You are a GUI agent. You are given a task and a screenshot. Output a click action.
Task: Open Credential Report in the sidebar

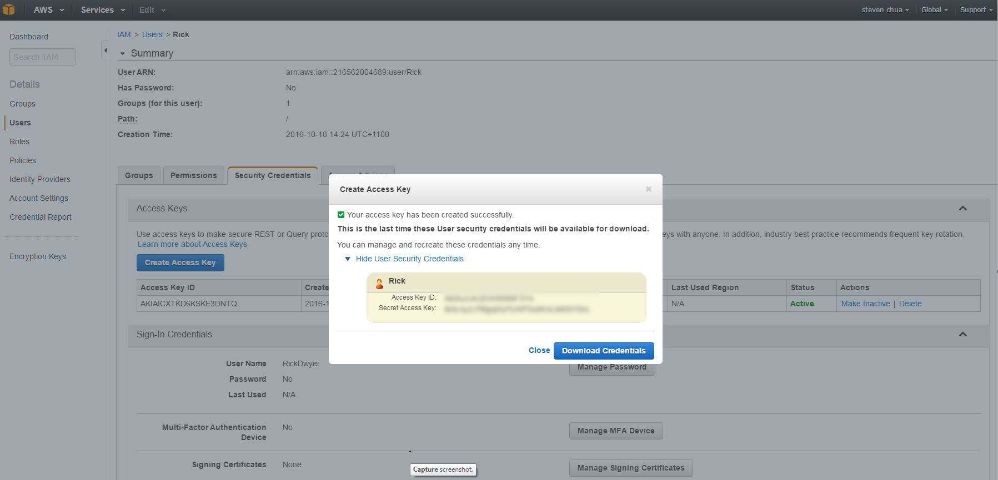[x=41, y=217]
